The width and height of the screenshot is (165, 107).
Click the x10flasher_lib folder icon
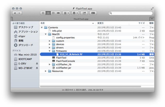tap(54, 65)
